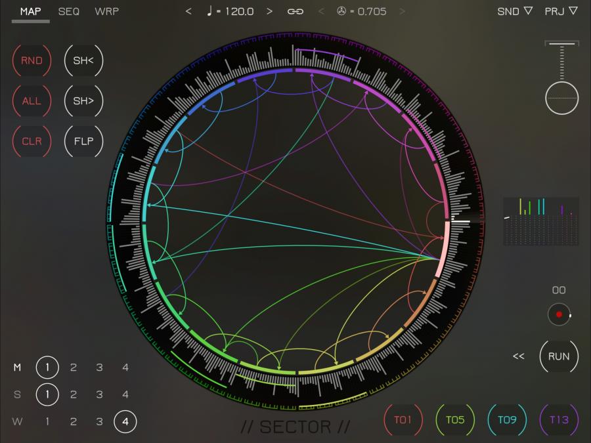Decrease tempo with left arrow

[188, 11]
